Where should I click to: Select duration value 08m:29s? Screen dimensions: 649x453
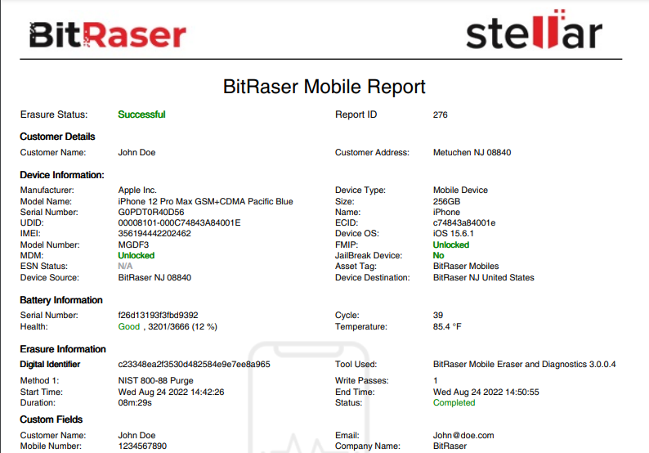point(135,403)
